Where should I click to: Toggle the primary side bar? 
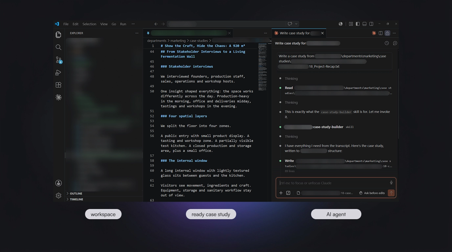pyautogui.click(x=358, y=24)
